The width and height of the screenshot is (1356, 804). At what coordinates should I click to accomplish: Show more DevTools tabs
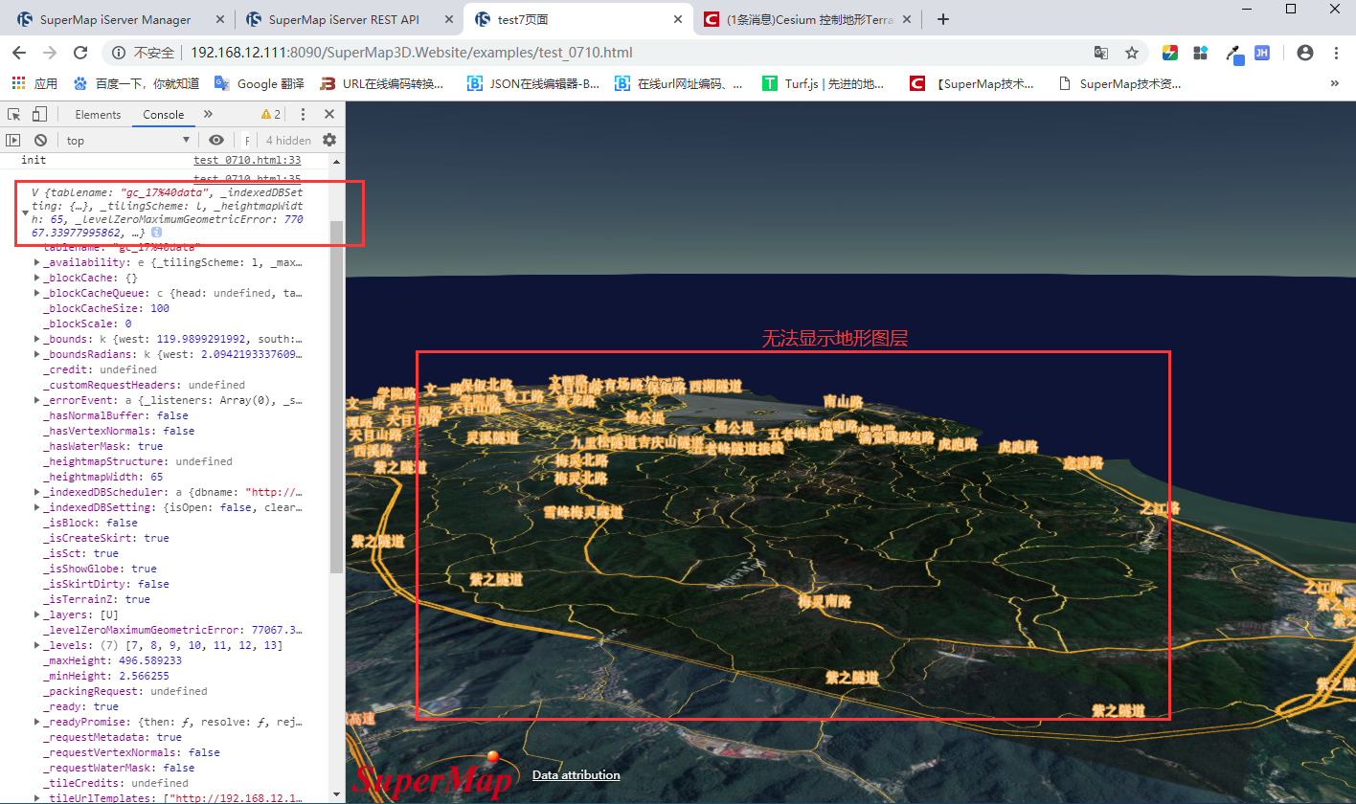(208, 115)
